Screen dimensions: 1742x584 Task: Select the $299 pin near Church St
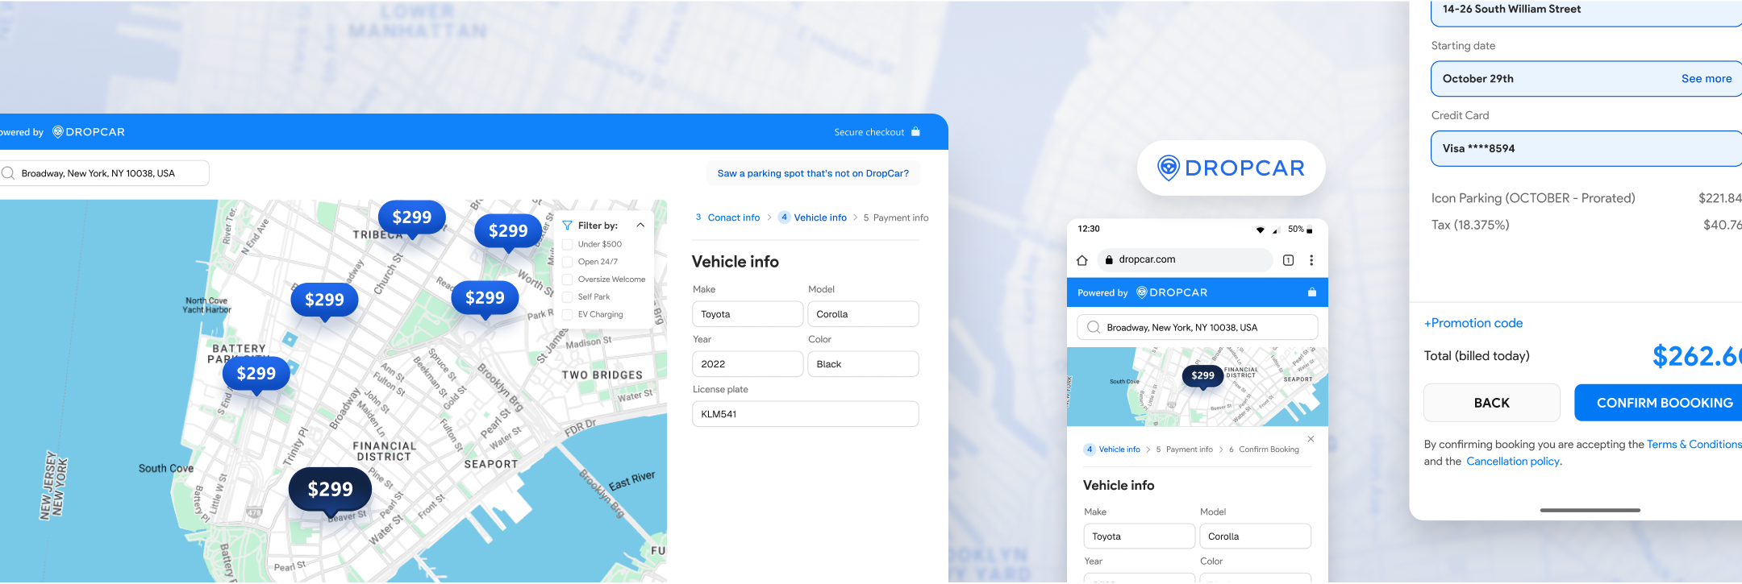[324, 300]
